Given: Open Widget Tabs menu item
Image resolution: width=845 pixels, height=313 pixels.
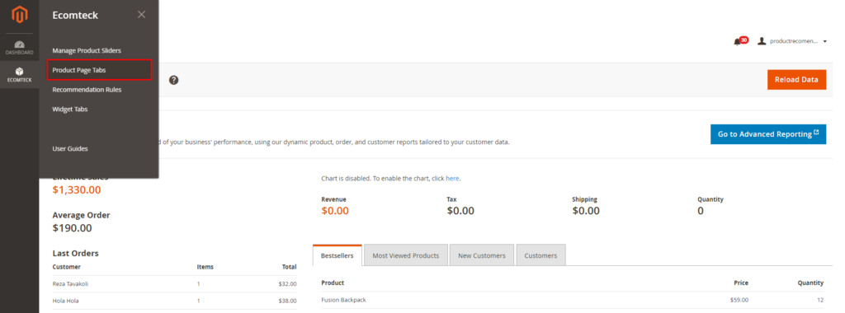Looking at the screenshot, I should click(70, 110).
